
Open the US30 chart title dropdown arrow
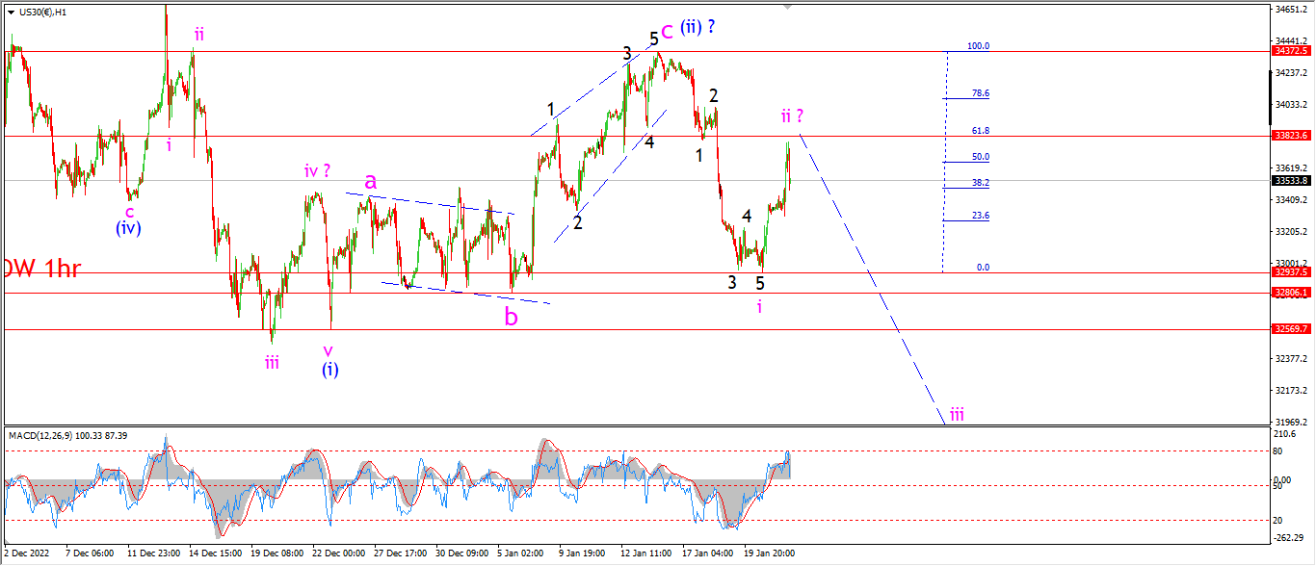click(x=11, y=13)
